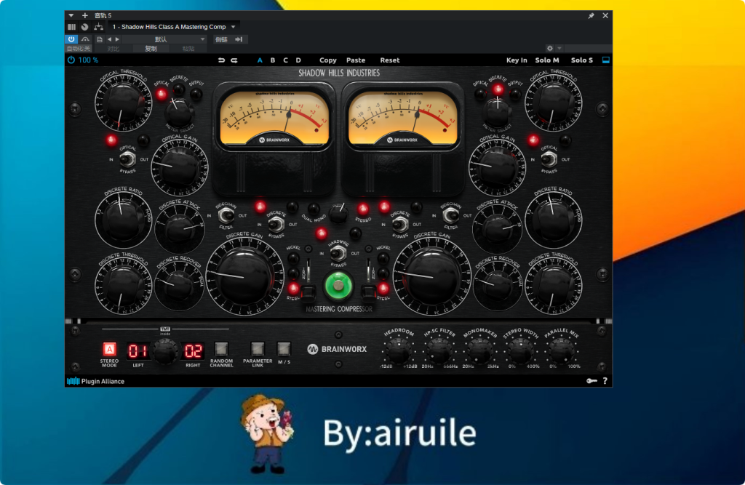Screen dimensions: 745x485
Task: Go to the previous preset arrow
Action: click(109, 39)
